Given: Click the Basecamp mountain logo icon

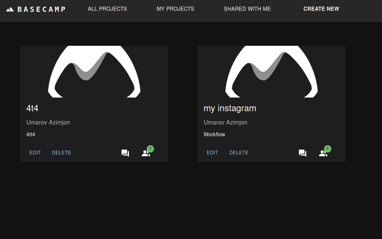Looking at the screenshot, I should pyautogui.click(x=10, y=8).
